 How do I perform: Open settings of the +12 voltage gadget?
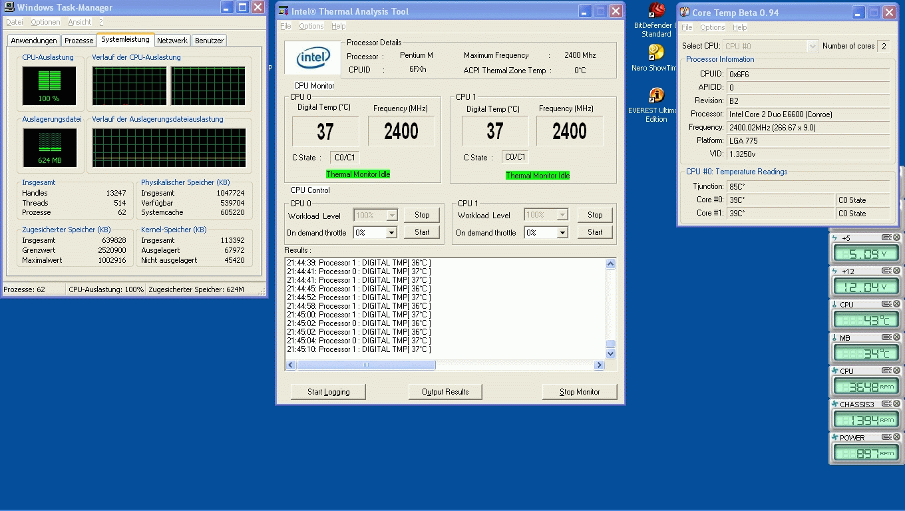[886, 271]
